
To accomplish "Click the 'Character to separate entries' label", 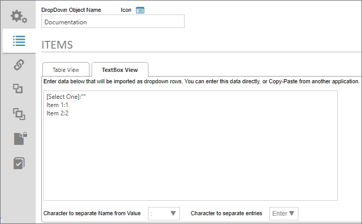I will 227,213.
